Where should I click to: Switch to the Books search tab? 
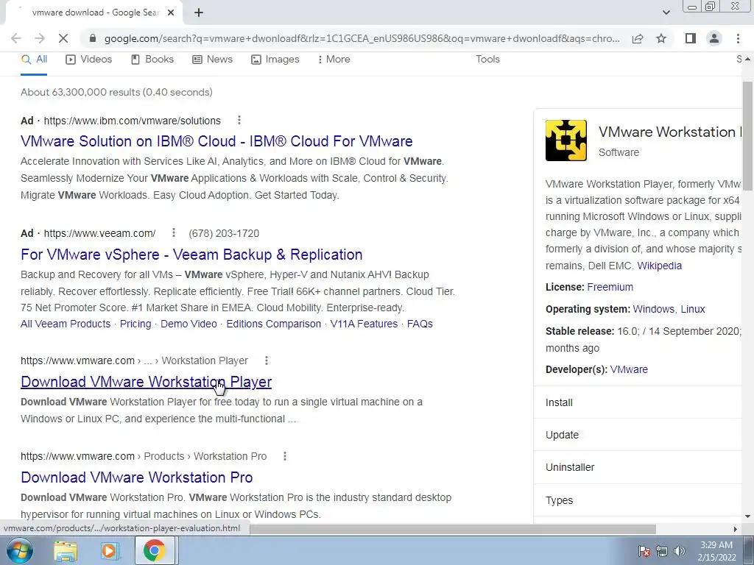pyautogui.click(x=152, y=59)
